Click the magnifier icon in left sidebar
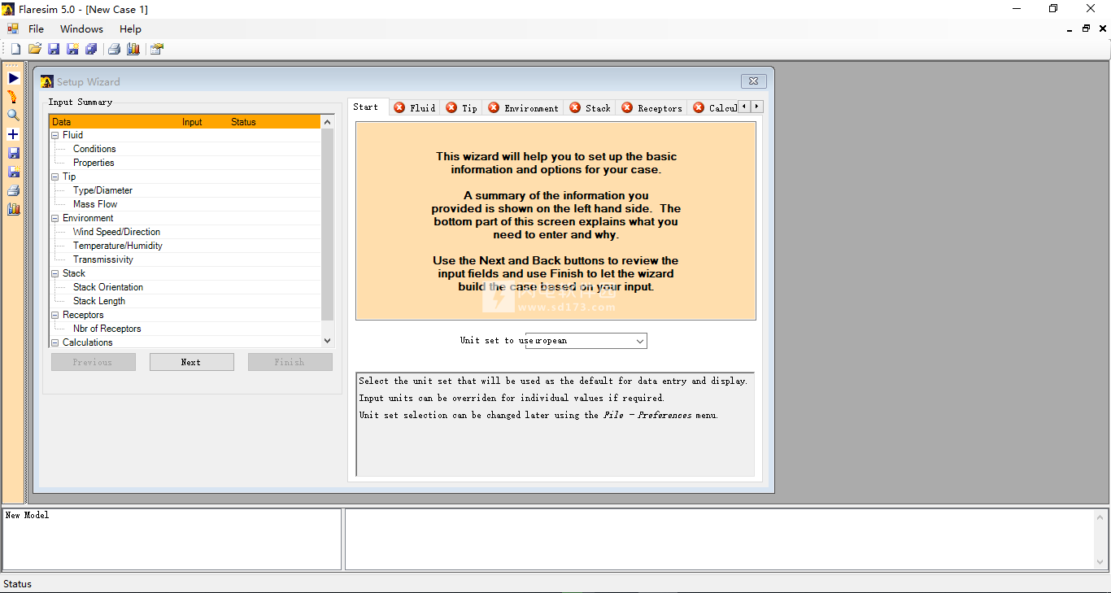 [x=13, y=116]
